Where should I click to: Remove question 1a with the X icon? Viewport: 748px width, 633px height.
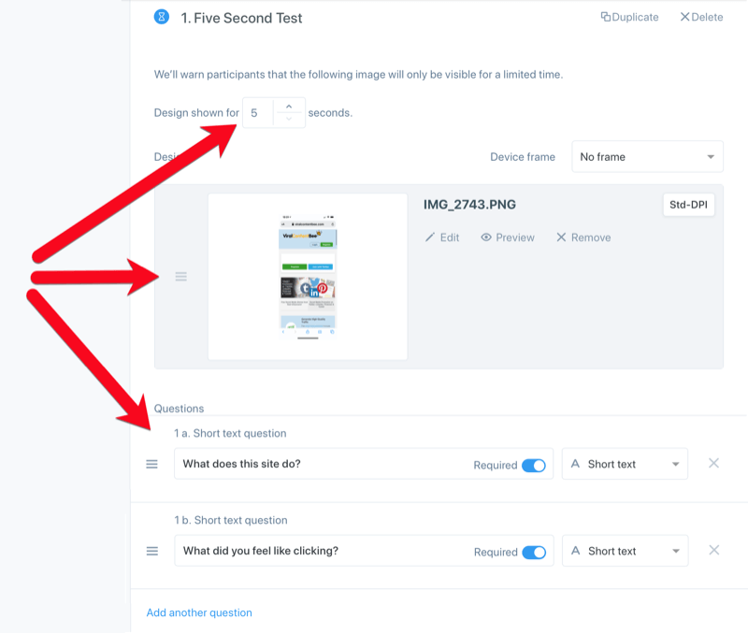(713, 464)
